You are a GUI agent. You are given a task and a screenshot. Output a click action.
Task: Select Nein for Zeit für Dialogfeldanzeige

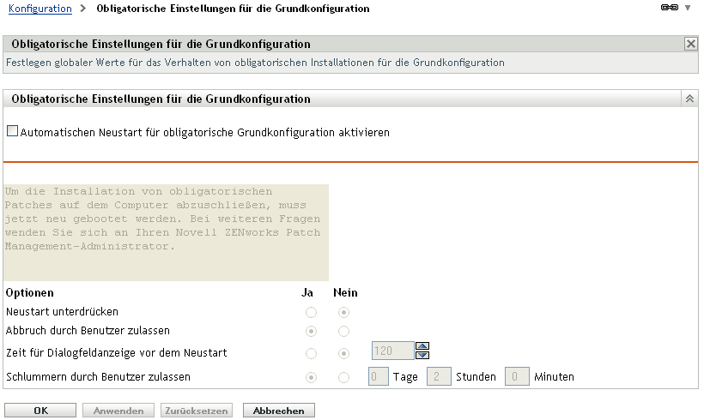click(x=343, y=354)
